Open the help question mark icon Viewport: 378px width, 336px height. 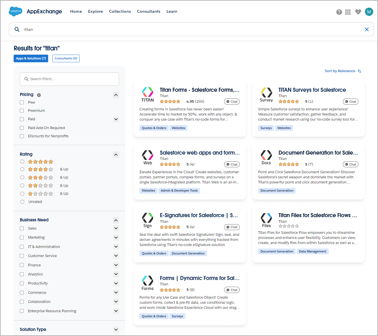tap(339, 12)
